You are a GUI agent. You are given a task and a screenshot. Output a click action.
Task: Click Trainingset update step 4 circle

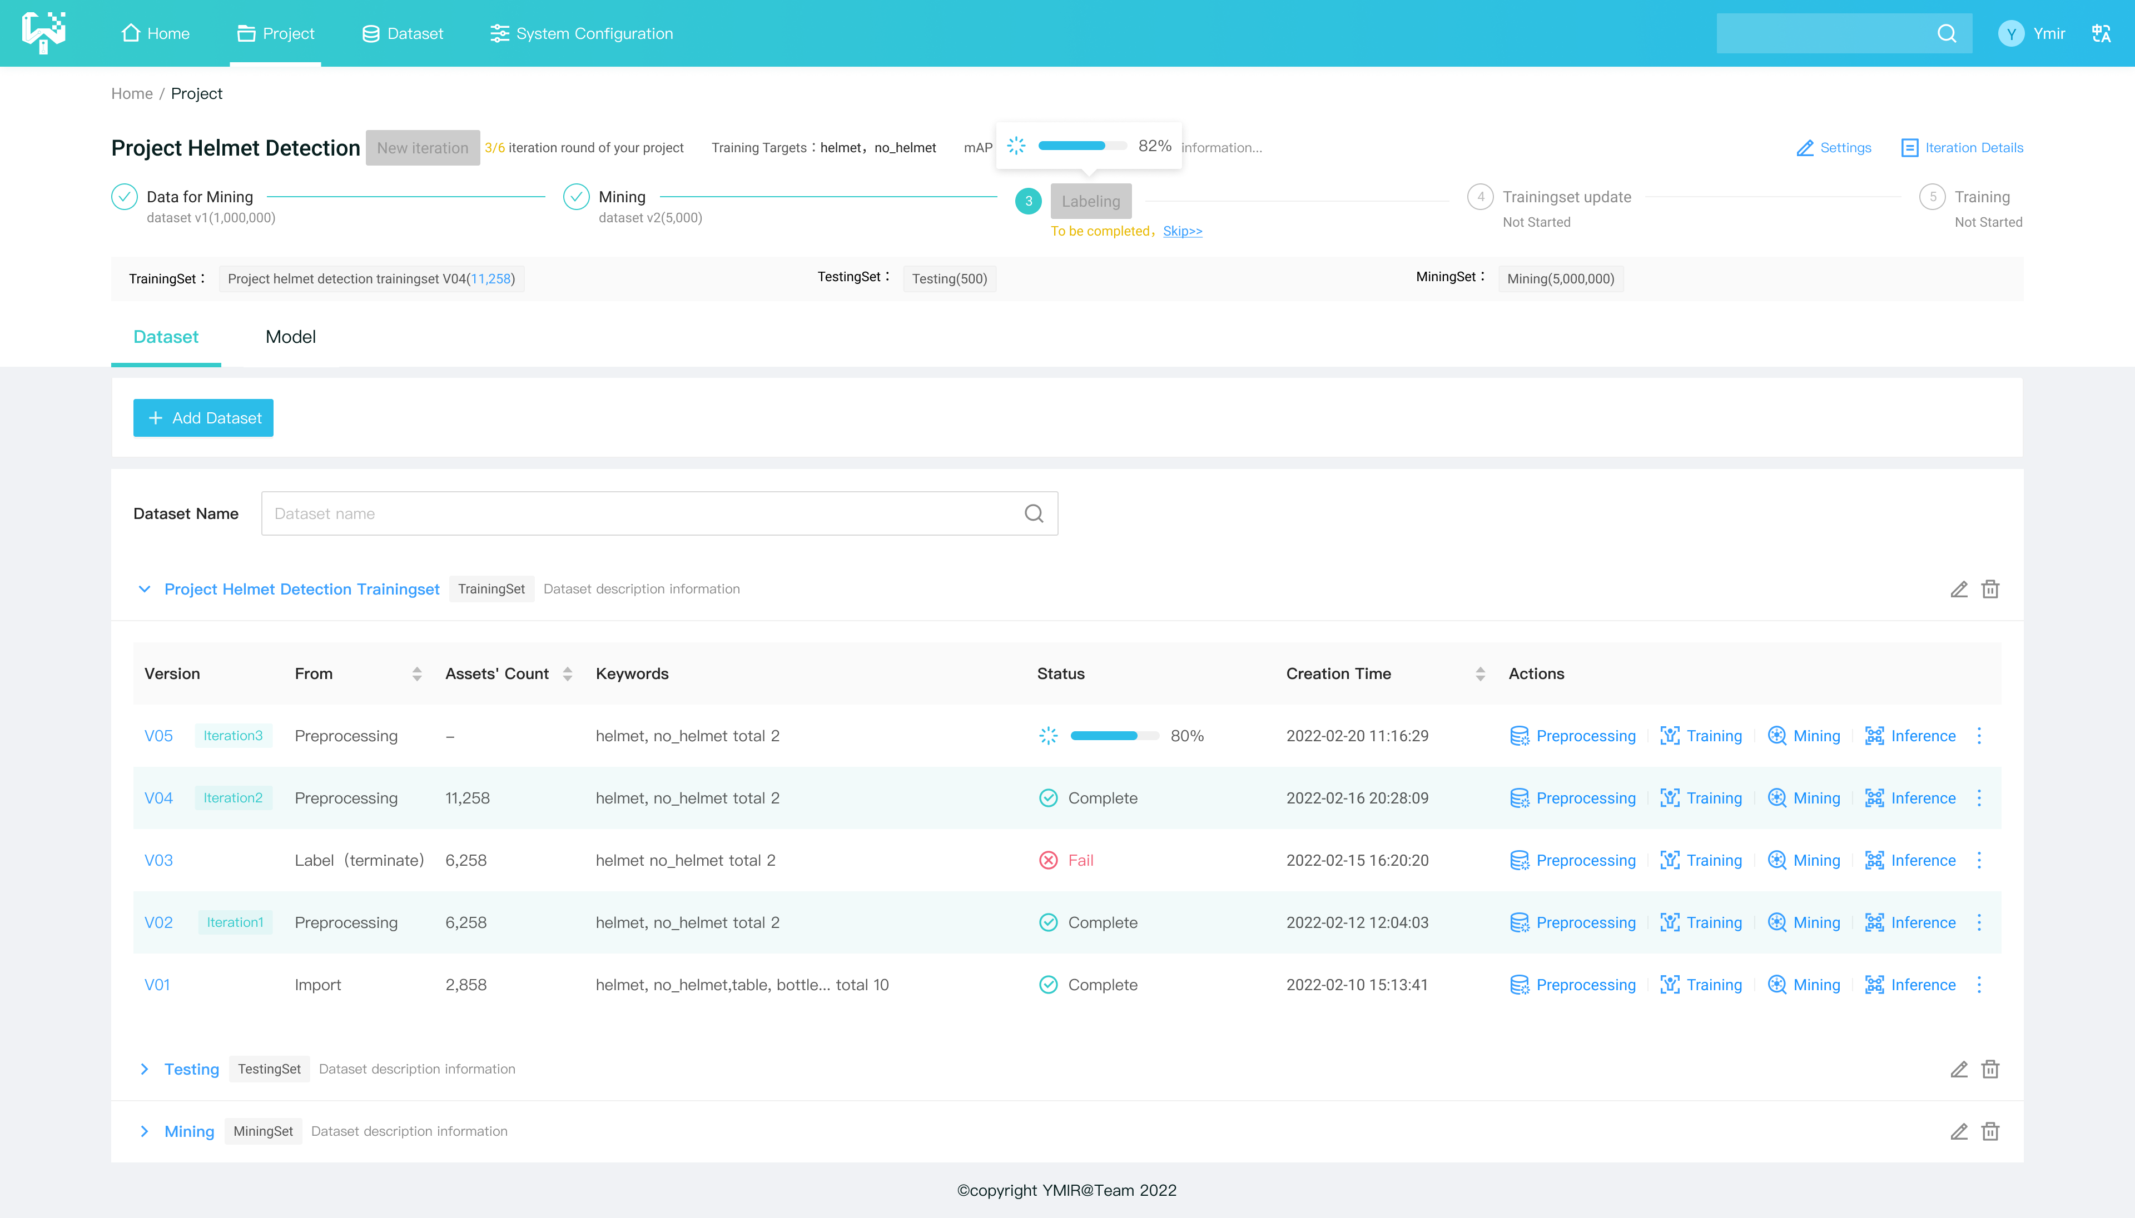(1479, 197)
